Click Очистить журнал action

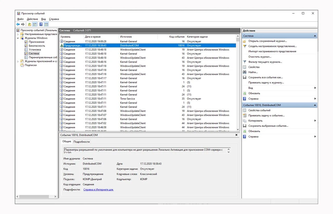[x=260, y=57]
